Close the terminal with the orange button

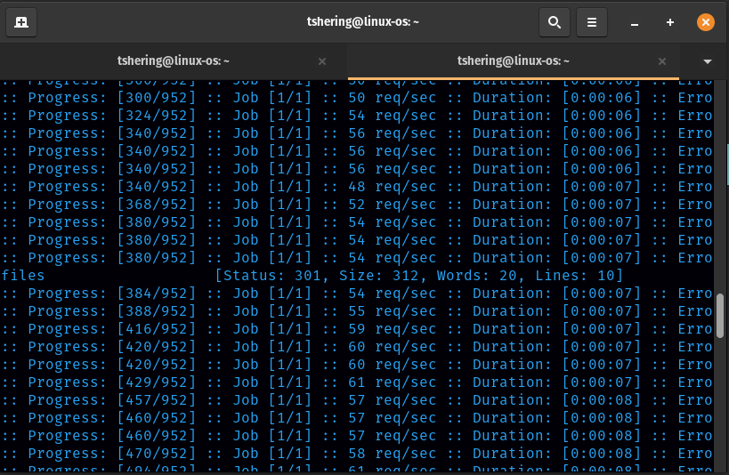pos(705,22)
